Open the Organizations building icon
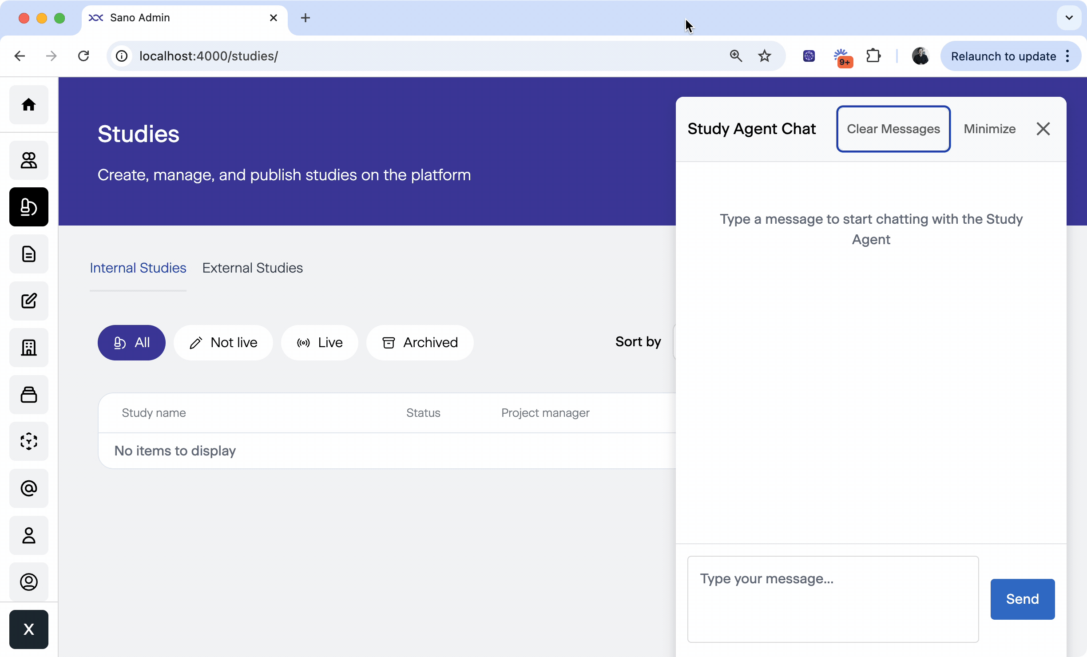The height and width of the screenshot is (657, 1087). tap(28, 348)
